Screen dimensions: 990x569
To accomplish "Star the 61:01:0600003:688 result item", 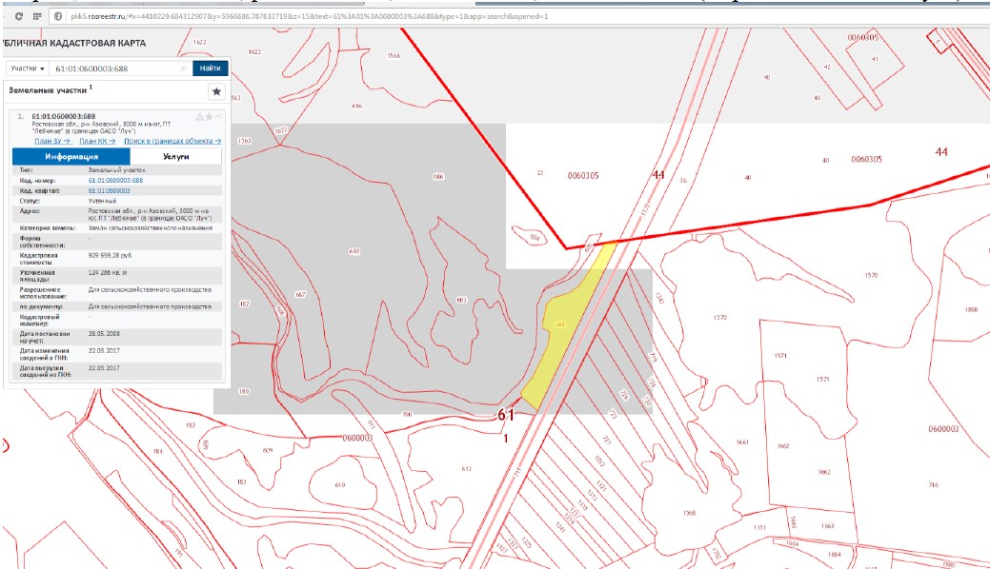I will (208, 117).
